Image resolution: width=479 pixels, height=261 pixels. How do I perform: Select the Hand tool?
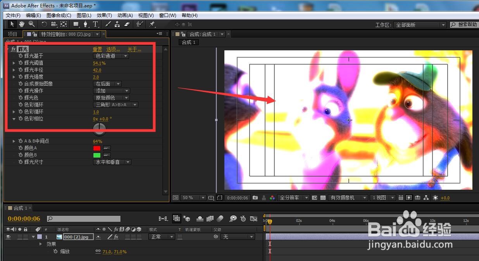click(22, 24)
